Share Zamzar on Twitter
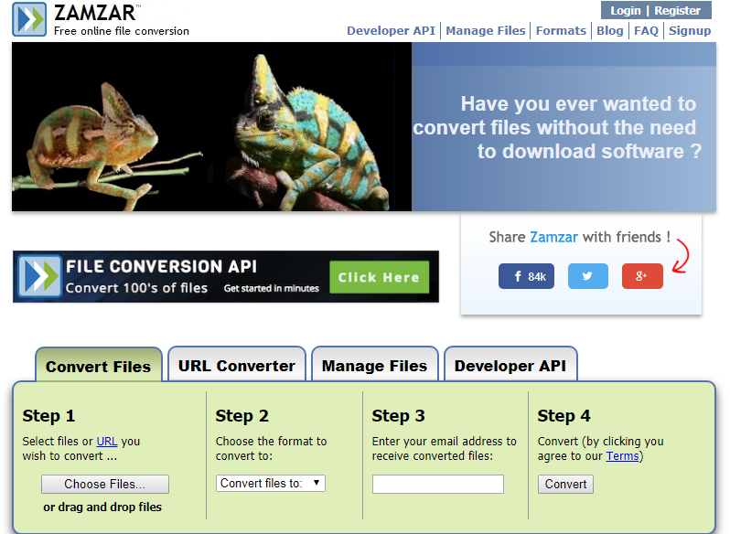Image resolution: width=730 pixels, height=534 pixels. 587,276
